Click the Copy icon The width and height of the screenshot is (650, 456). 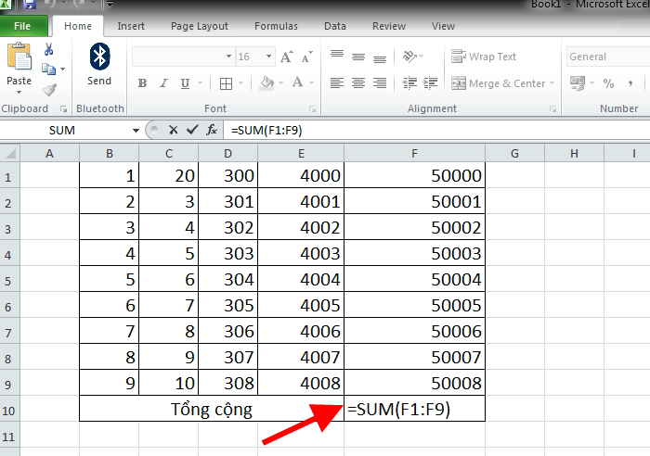coord(48,70)
